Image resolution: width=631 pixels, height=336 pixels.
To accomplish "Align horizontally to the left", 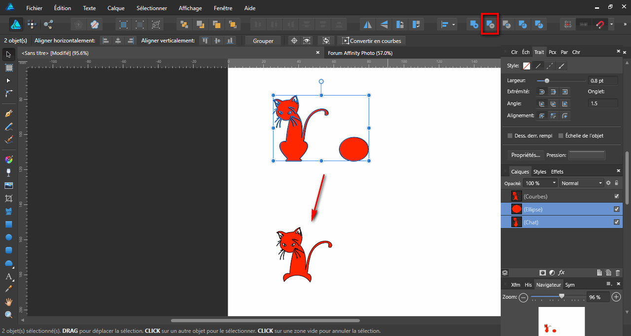I will tap(106, 41).
